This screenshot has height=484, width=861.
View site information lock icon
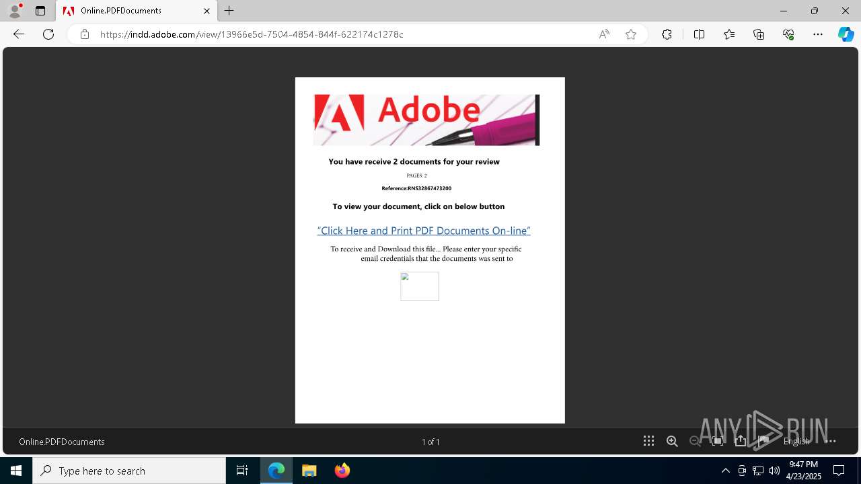[x=85, y=34]
